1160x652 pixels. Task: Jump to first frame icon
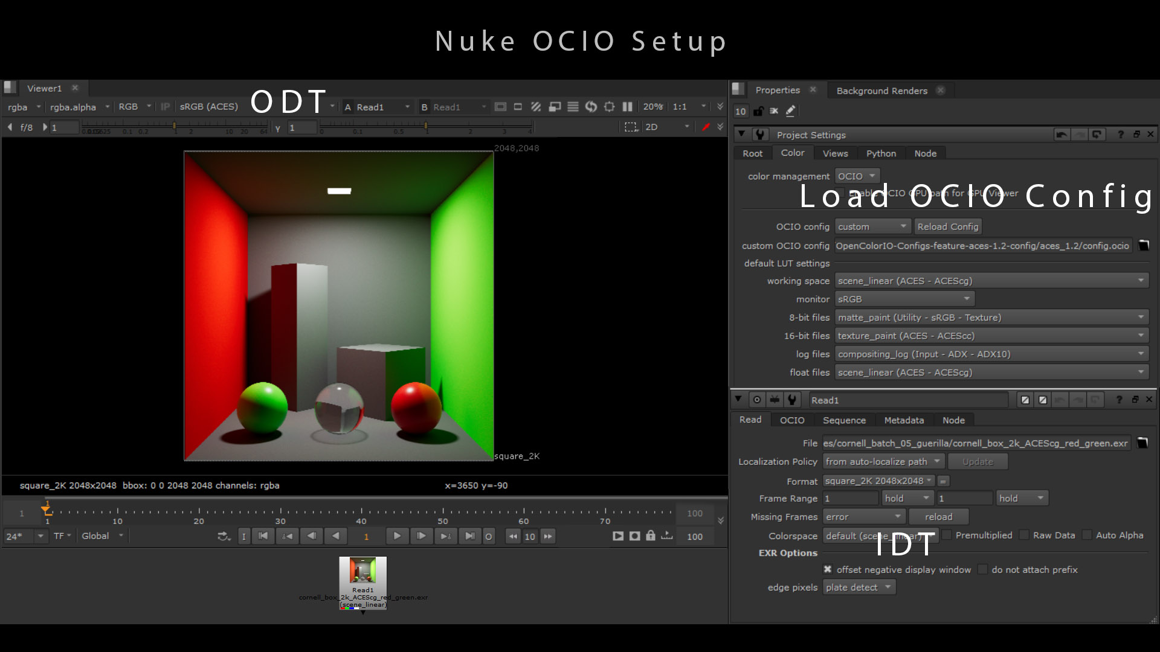coord(263,536)
